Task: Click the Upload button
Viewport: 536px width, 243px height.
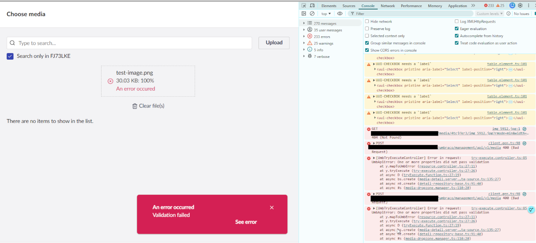Action: 274,43
